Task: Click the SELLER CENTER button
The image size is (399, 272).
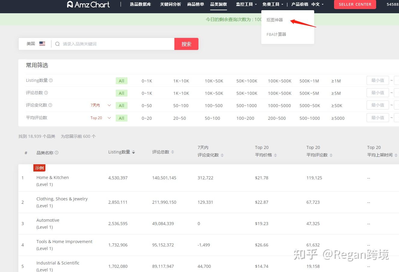Action: pos(355,4)
